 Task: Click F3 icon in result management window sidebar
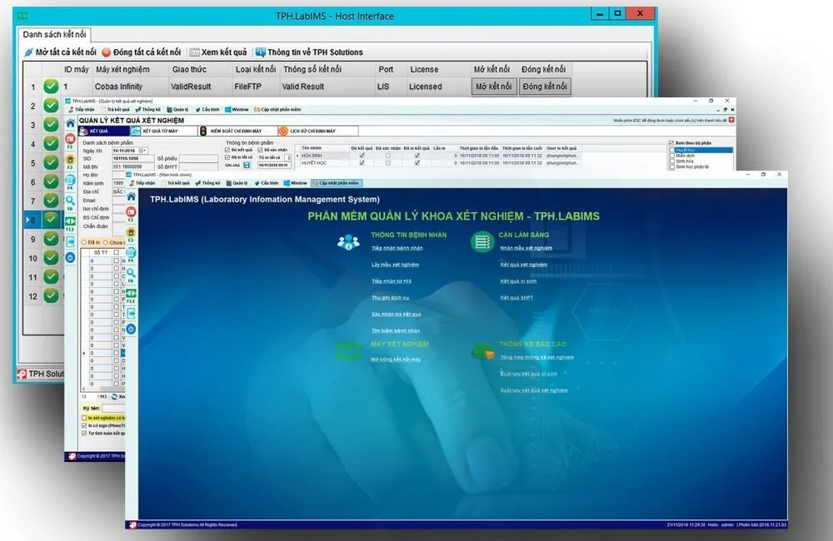(71, 159)
